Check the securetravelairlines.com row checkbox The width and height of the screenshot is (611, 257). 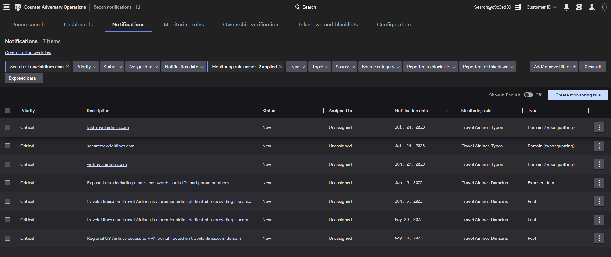pos(8,146)
